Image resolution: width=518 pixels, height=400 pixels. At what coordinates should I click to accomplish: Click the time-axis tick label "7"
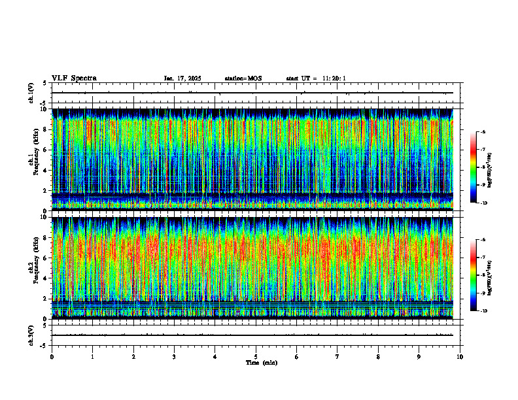[337, 357]
